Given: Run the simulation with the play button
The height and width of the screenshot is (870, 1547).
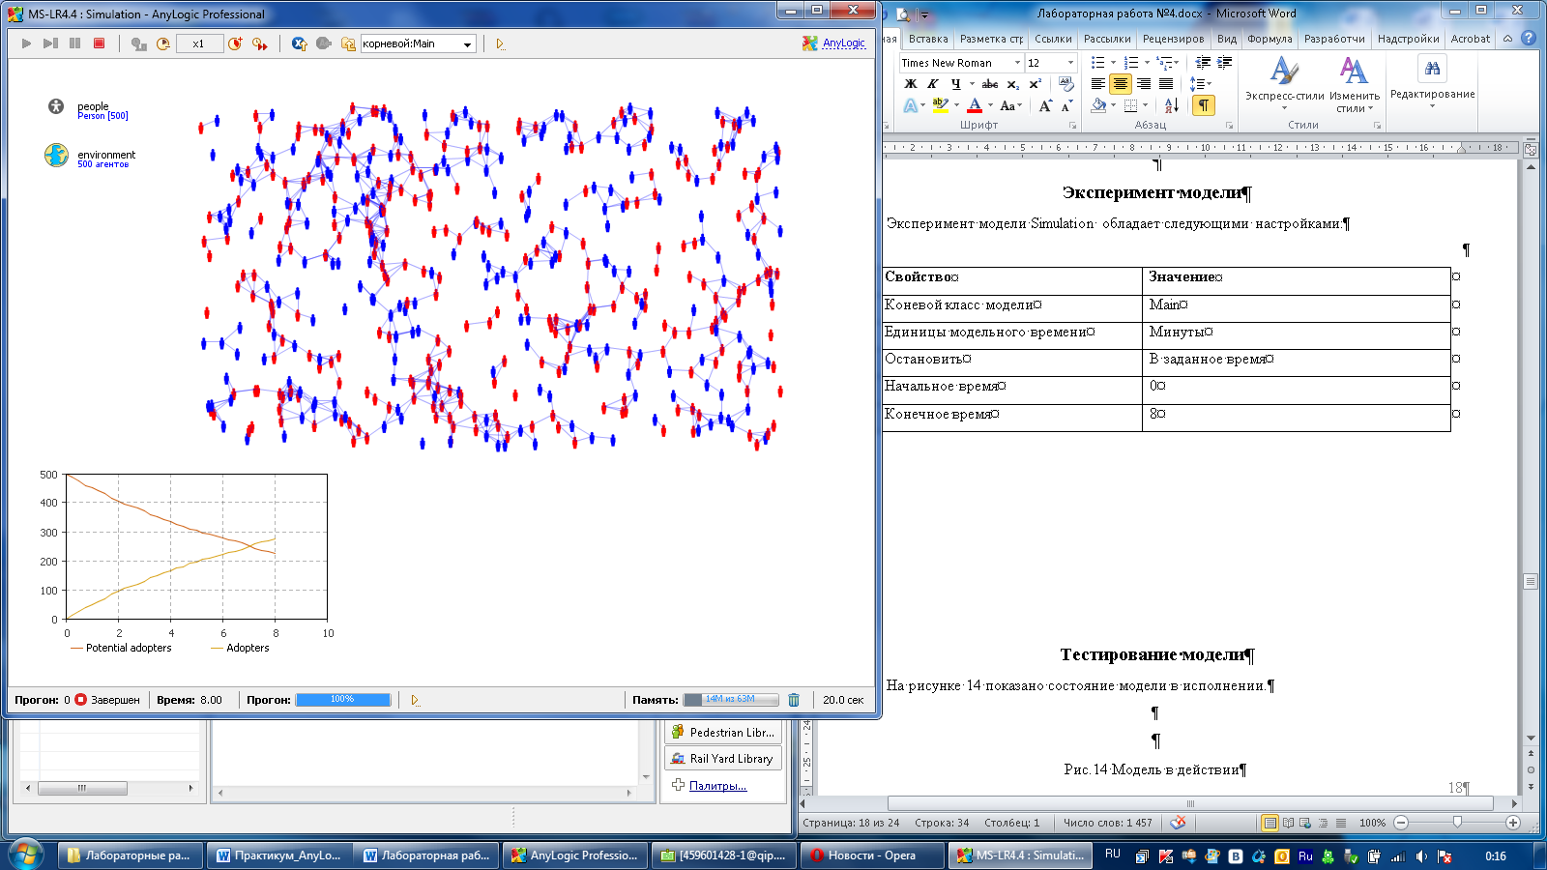Looking at the screenshot, I should (26, 43).
